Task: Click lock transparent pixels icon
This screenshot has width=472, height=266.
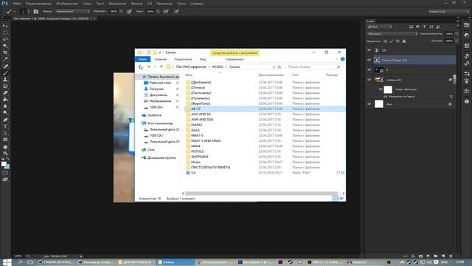Action: (x=385, y=41)
